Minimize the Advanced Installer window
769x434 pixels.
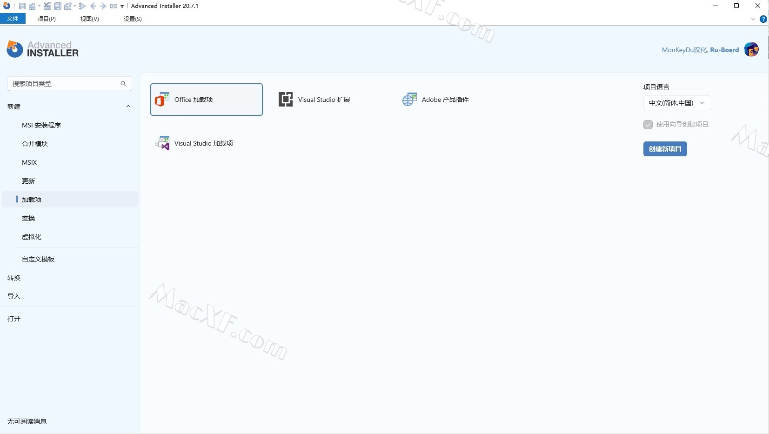coord(716,6)
